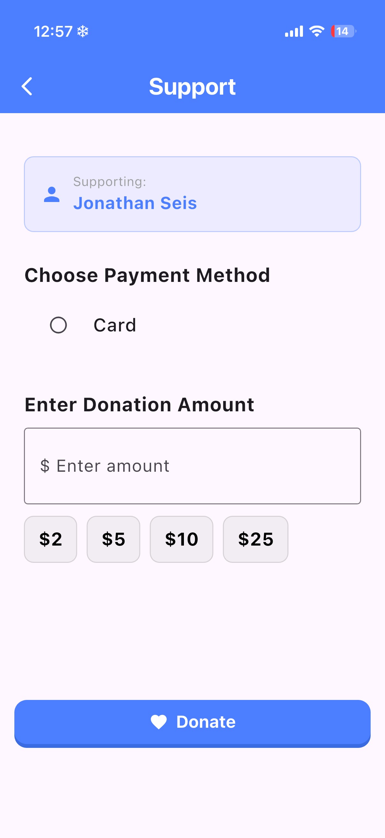The height and width of the screenshot is (838, 385).
Task: Select the Card radio button
Action: (58, 325)
